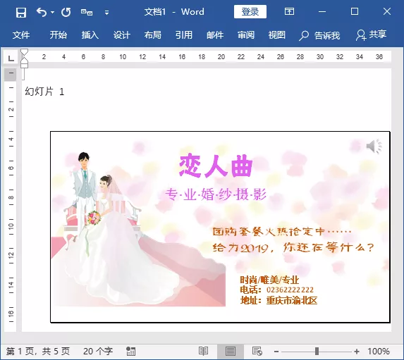This screenshot has height=360, width=404.
Task: Save the document with the floppy icon
Action: pos(21,12)
